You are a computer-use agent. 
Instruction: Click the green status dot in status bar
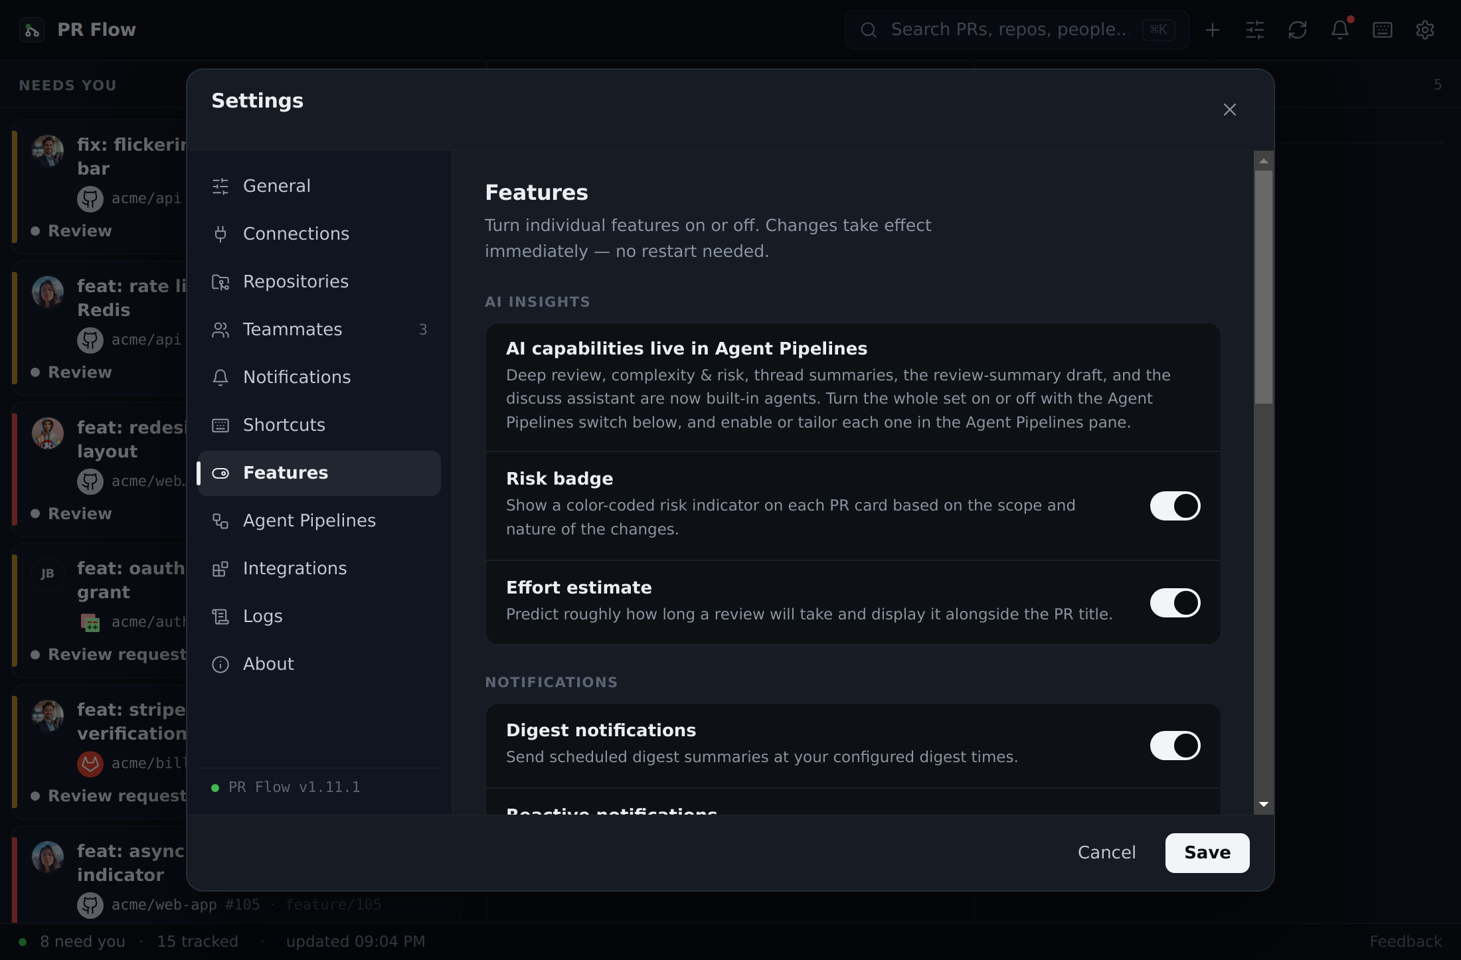pyautogui.click(x=23, y=942)
